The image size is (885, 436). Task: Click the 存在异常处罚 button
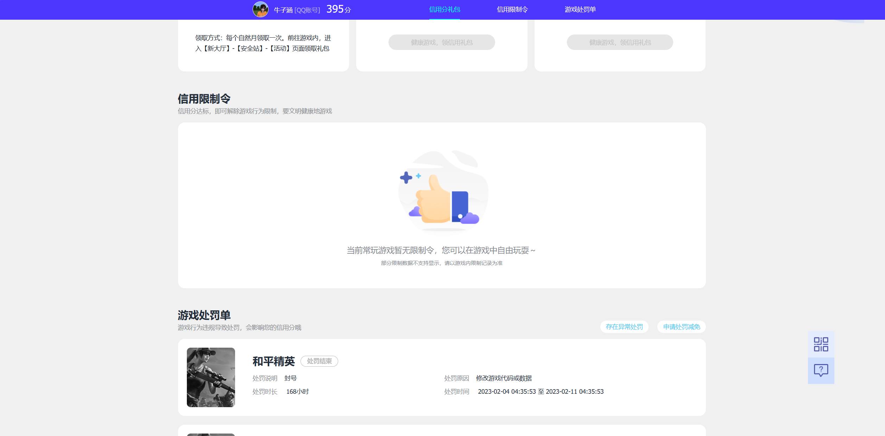(624, 327)
